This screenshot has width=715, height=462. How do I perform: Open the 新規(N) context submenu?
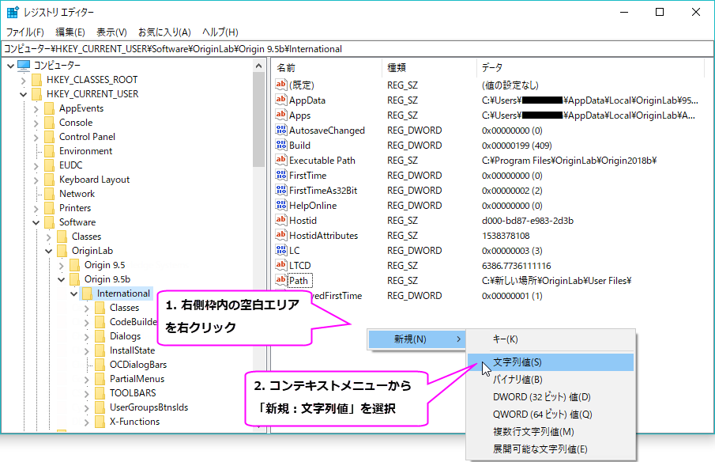pos(417,339)
